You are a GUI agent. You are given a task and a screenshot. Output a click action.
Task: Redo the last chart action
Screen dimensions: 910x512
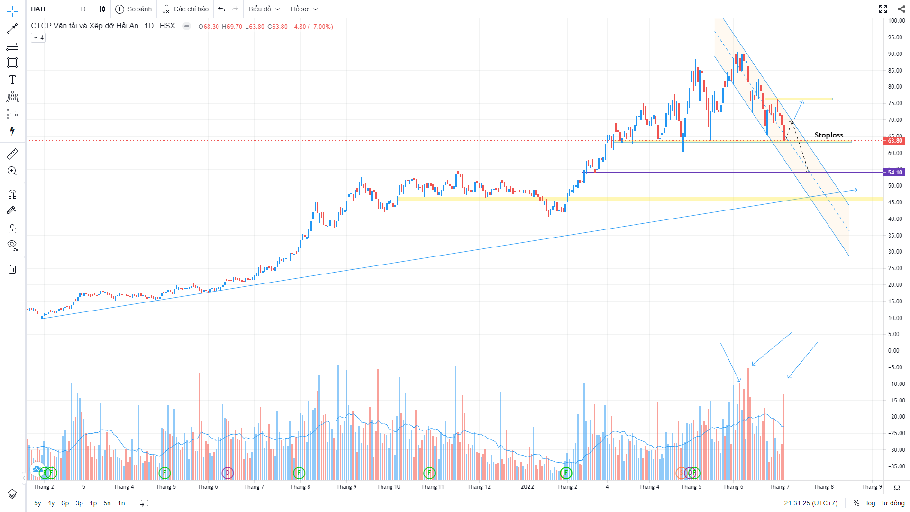point(235,9)
